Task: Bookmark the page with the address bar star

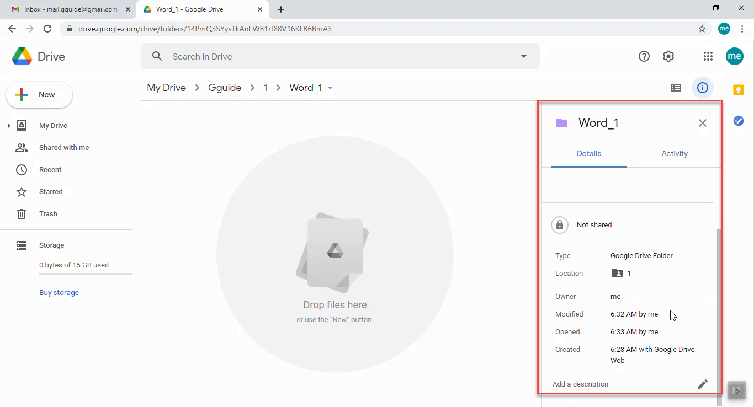Action: pyautogui.click(x=701, y=29)
